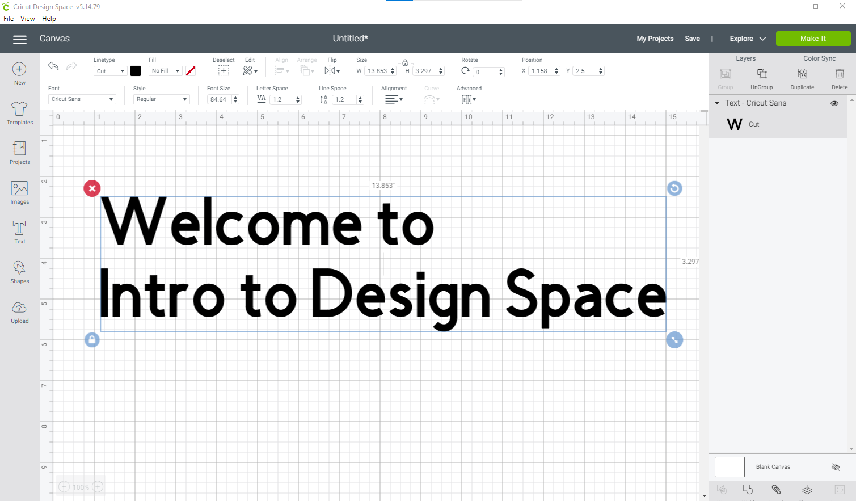This screenshot has width=856, height=501.
Task: Click the Undo arrow
Action: (x=53, y=66)
